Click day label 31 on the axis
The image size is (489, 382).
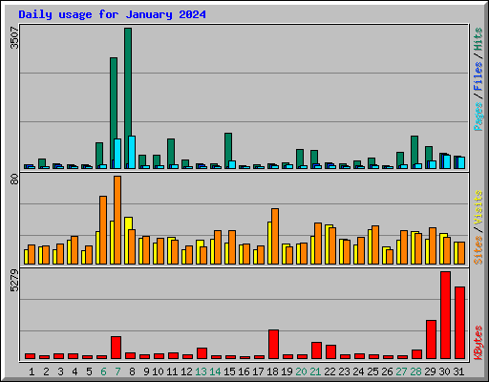point(458,371)
